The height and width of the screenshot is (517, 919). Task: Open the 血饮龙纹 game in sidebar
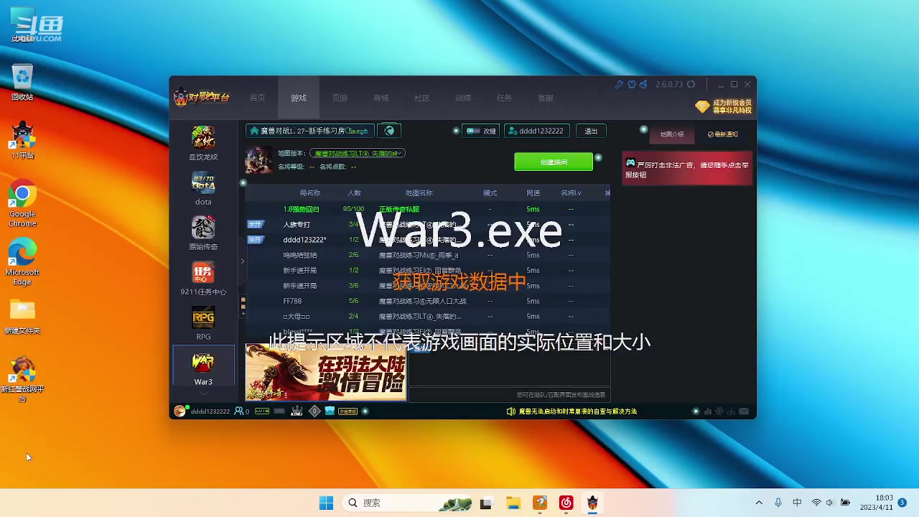(203, 143)
